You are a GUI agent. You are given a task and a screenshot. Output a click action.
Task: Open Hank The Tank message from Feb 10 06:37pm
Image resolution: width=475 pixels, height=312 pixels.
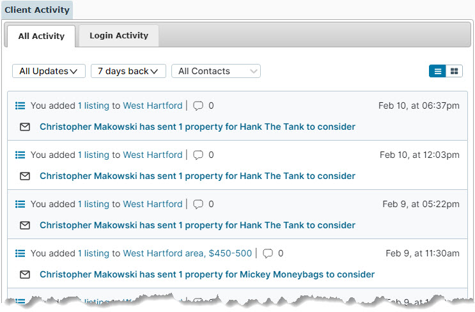pyautogui.click(x=198, y=127)
